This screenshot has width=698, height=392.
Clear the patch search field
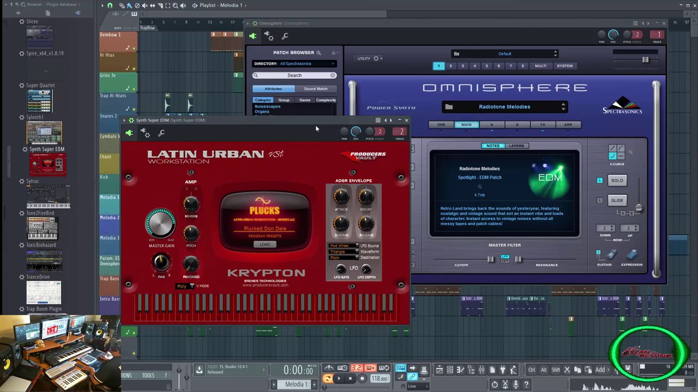point(333,76)
